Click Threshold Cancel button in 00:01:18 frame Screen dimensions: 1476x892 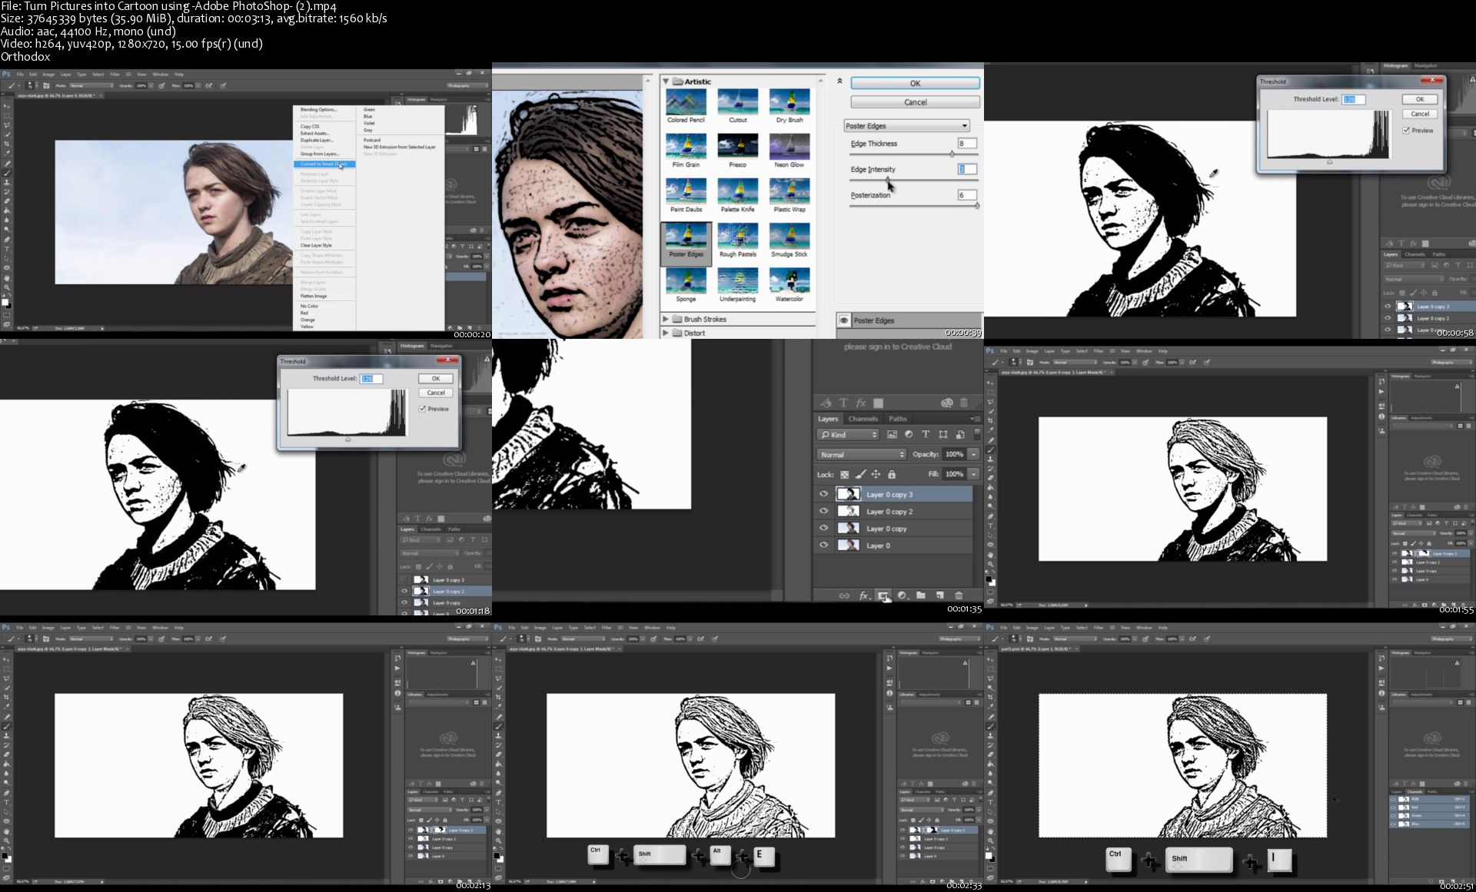click(436, 393)
